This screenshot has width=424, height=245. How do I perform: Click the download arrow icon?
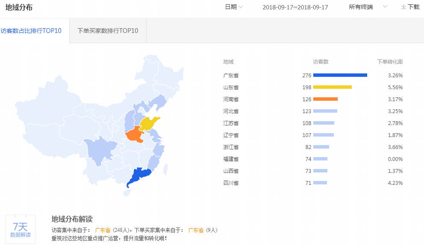403,7
